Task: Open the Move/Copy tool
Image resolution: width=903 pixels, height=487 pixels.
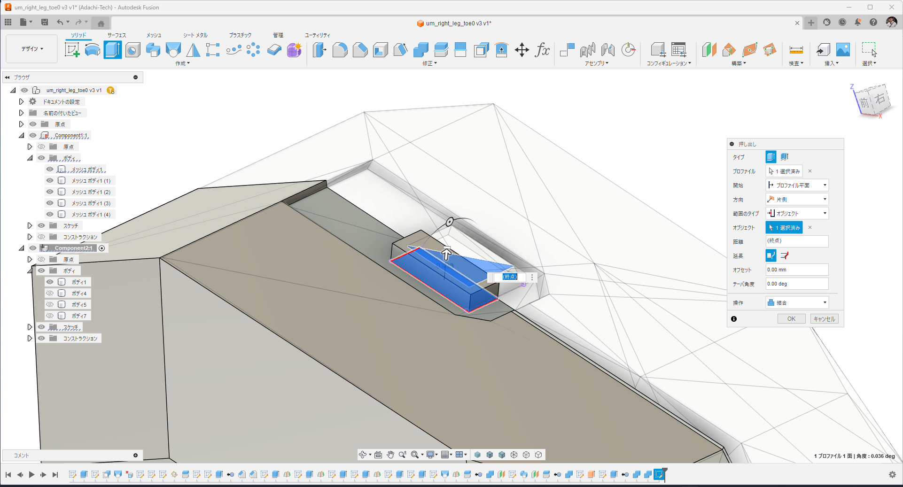Action: pyautogui.click(x=522, y=50)
